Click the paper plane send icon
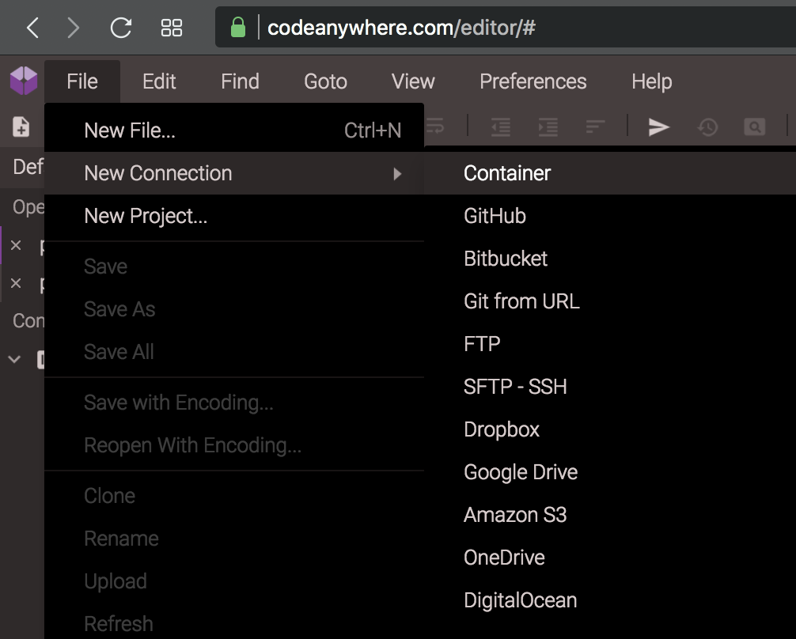 point(659,127)
